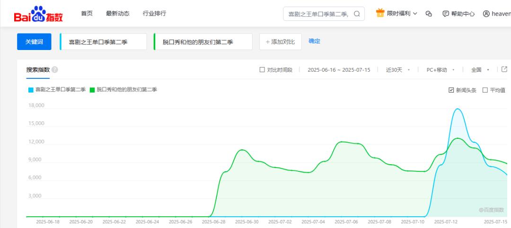Screen dimensions: 511x228
Task: Toggle blue legend 喜剧之王单口季第二季
Action: 57,90
